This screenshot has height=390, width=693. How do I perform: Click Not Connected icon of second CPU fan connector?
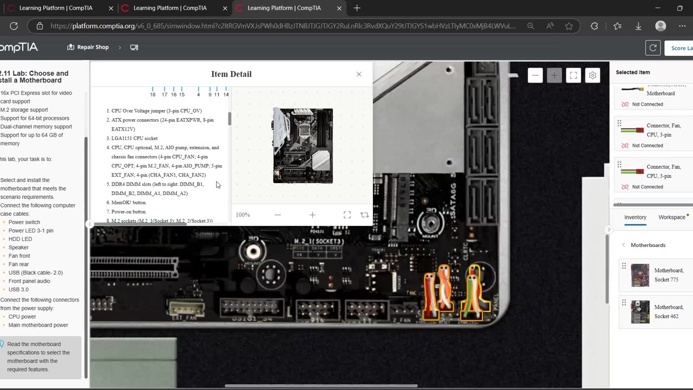pos(625,187)
